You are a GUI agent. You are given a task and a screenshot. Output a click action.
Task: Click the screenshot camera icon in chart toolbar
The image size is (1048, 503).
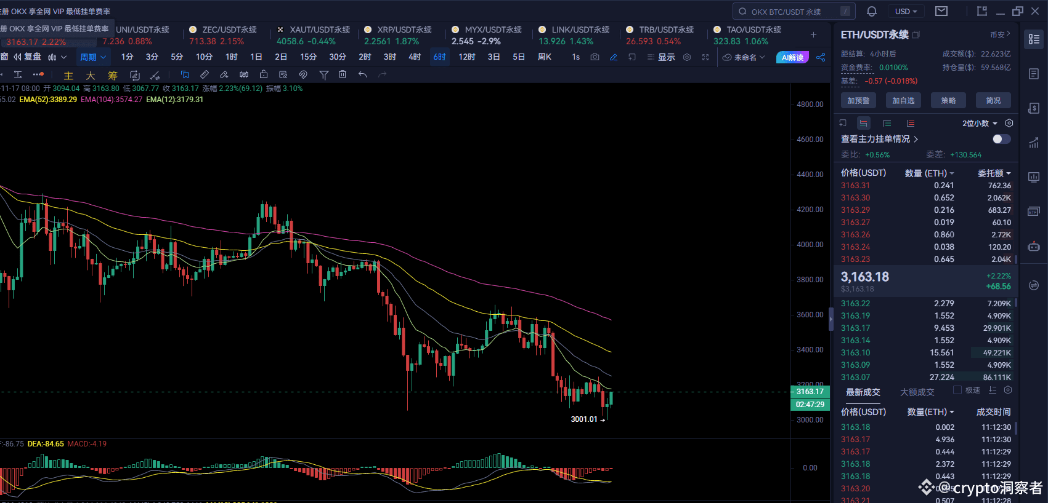tap(595, 57)
